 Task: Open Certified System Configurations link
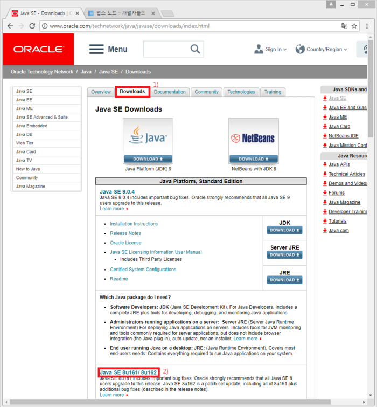(x=143, y=270)
